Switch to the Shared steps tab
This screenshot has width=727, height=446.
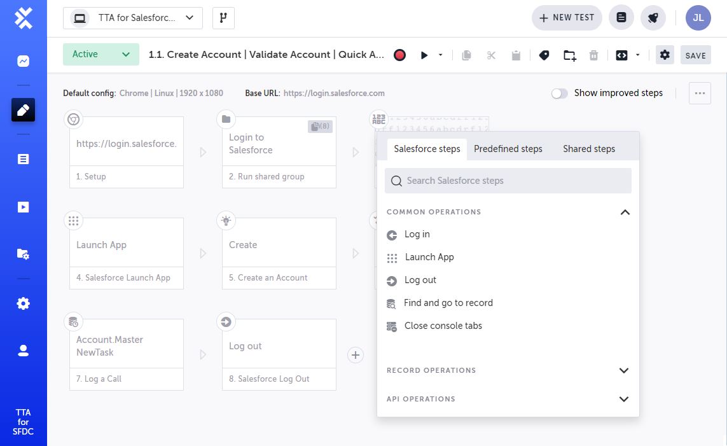tap(589, 149)
